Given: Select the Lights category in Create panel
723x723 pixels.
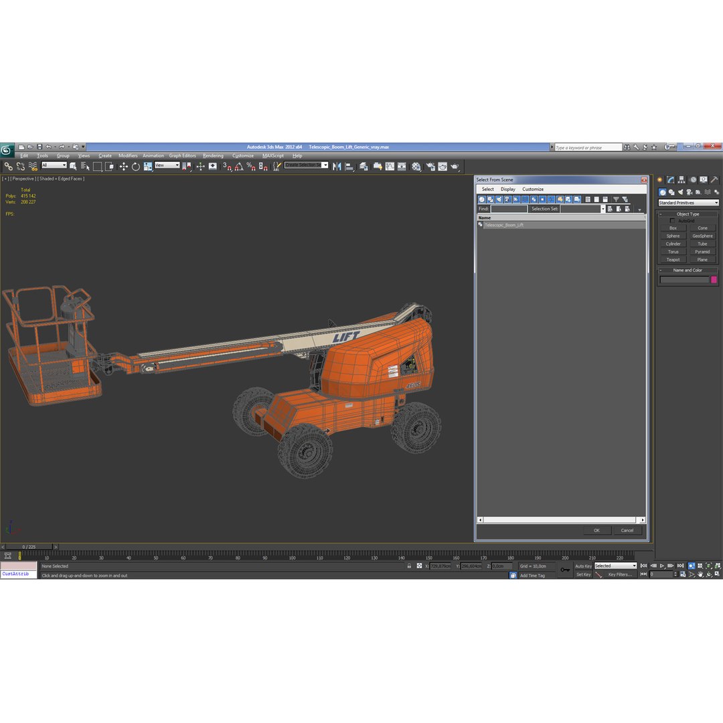Looking at the screenshot, I should click(681, 192).
